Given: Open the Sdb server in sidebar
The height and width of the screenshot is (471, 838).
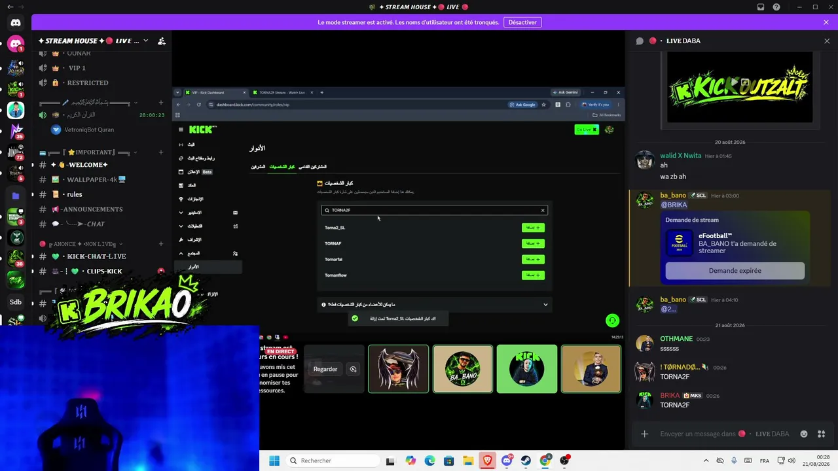Looking at the screenshot, I should (x=15, y=302).
